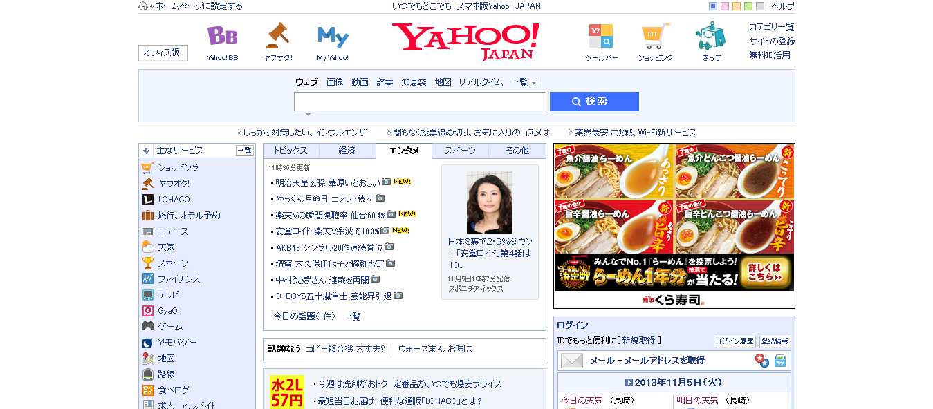
Task: Click the 天気 weather icon in sidebar
Action: click(147, 247)
